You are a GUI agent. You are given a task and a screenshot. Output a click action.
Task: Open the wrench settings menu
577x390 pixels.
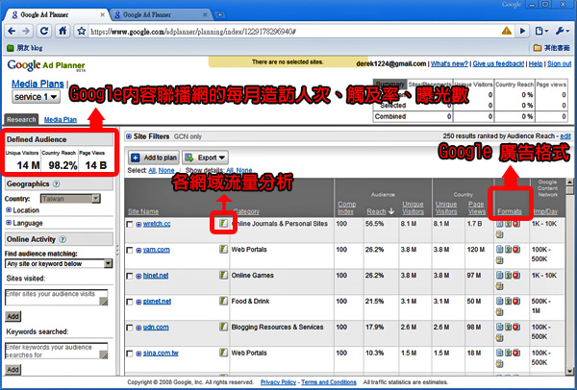click(562, 32)
